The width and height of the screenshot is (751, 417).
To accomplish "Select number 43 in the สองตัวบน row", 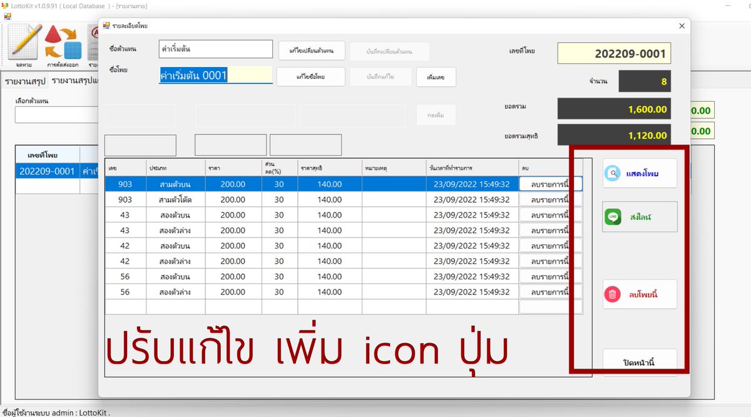I will click(125, 215).
